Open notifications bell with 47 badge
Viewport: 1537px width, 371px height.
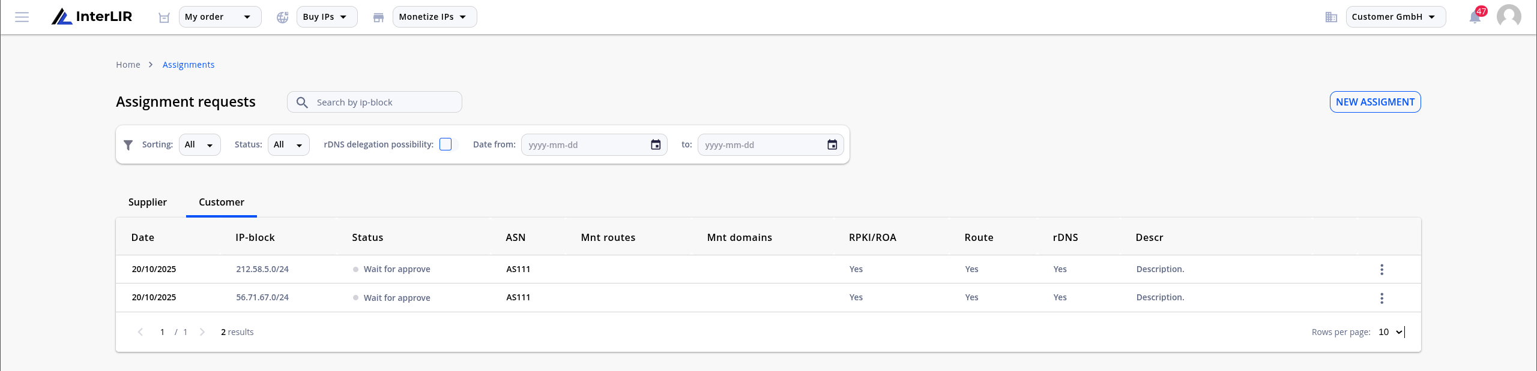pyautogui.click(x=1475, y=16)
